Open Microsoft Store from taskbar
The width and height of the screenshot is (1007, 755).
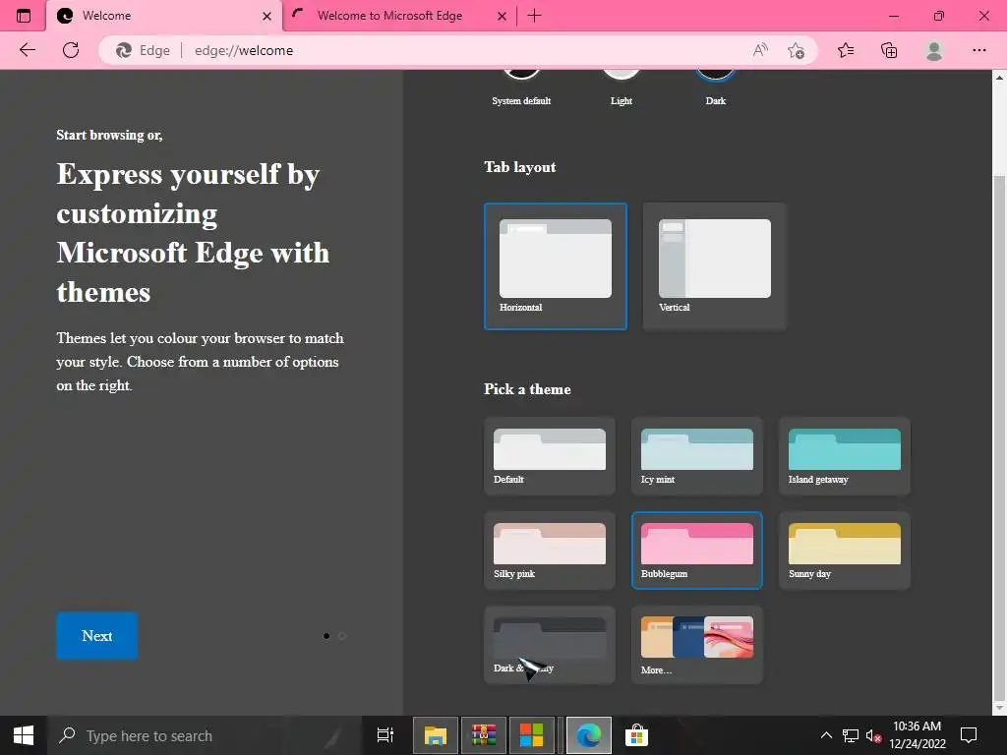coord(636,735)
